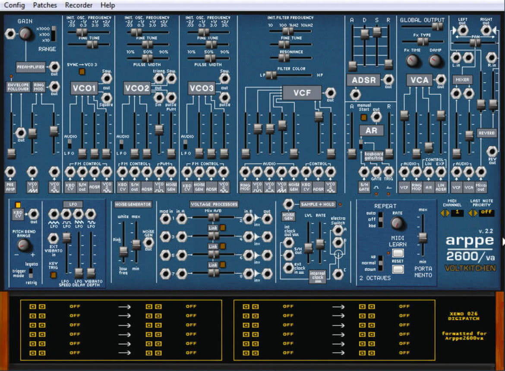505x371 pixels.
Task: Open the Recorder menu
Action: coord(79,5)
